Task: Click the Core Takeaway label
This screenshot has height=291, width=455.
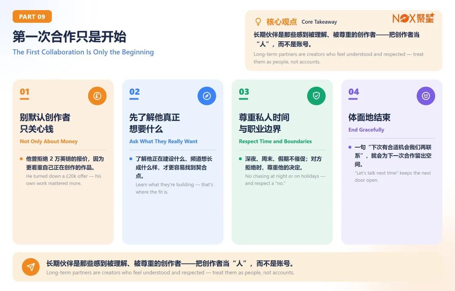Action: tap(319, 22)
